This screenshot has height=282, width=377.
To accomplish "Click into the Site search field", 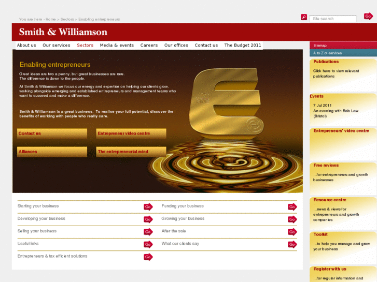I will pos(333,19).
